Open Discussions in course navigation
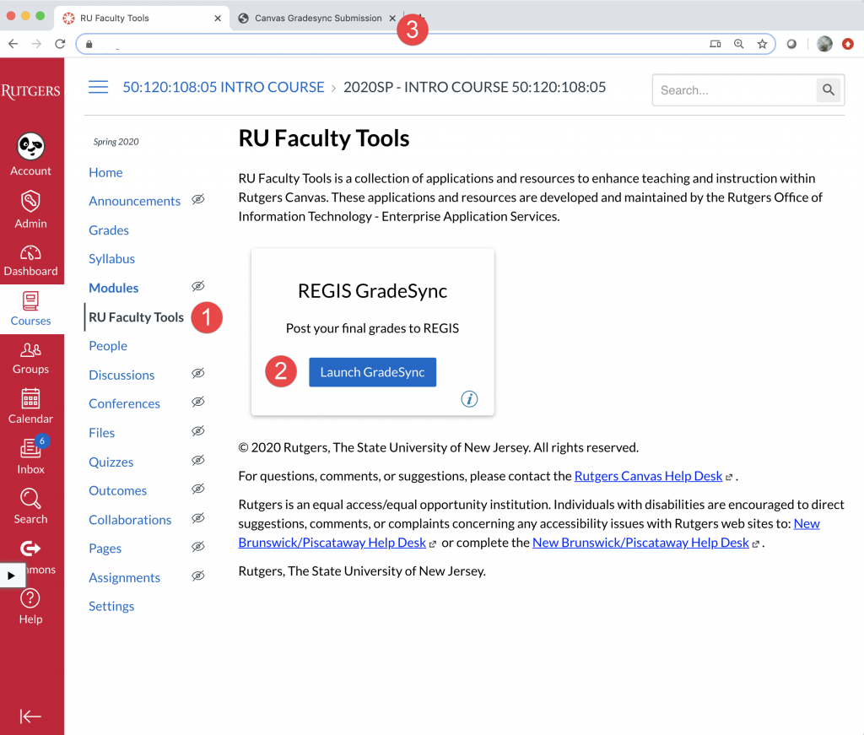Image resolution: width=864 pixels, height=735 pixels. (x=121, y=376)
